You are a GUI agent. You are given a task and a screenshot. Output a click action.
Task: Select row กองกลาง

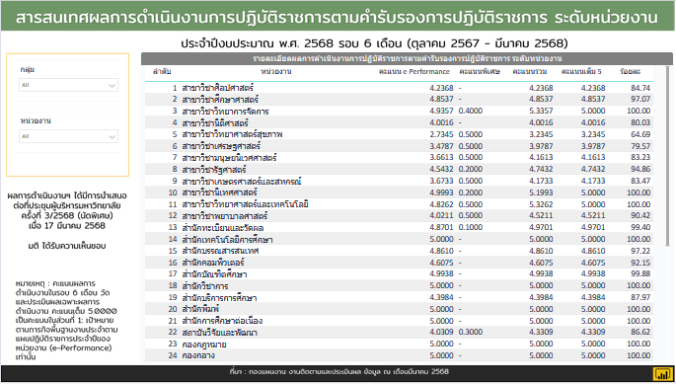399,355
